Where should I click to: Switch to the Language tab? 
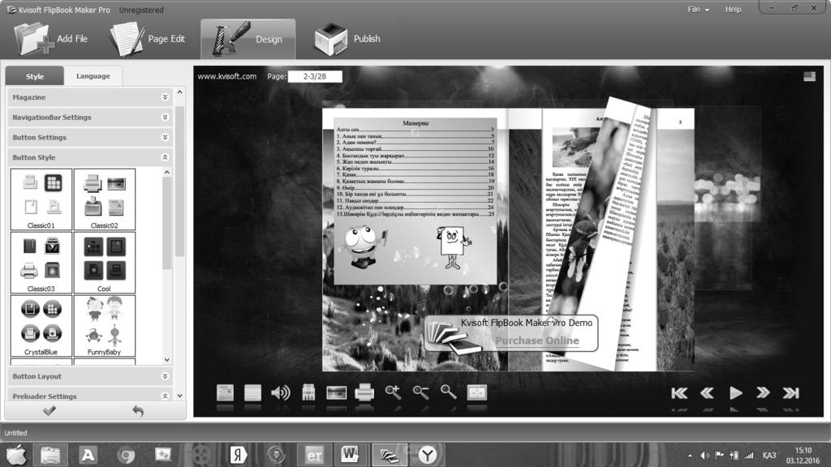point(93,76)
